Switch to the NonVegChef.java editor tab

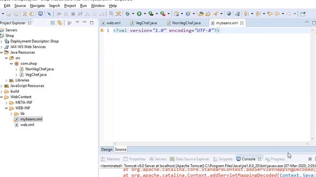pos(184,23)
